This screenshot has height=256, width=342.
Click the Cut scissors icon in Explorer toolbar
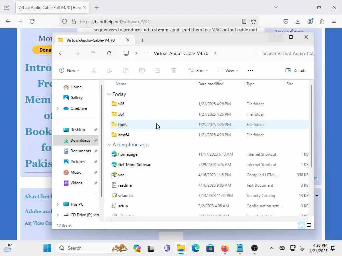tap(94, 71)
